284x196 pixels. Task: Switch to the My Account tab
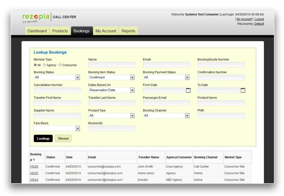(x=106, y=31)
